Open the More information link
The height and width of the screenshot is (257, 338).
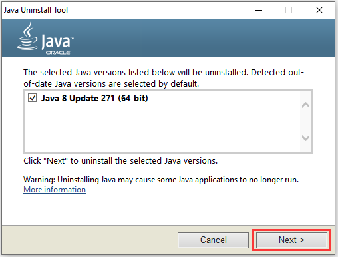[x=55, y=190]
